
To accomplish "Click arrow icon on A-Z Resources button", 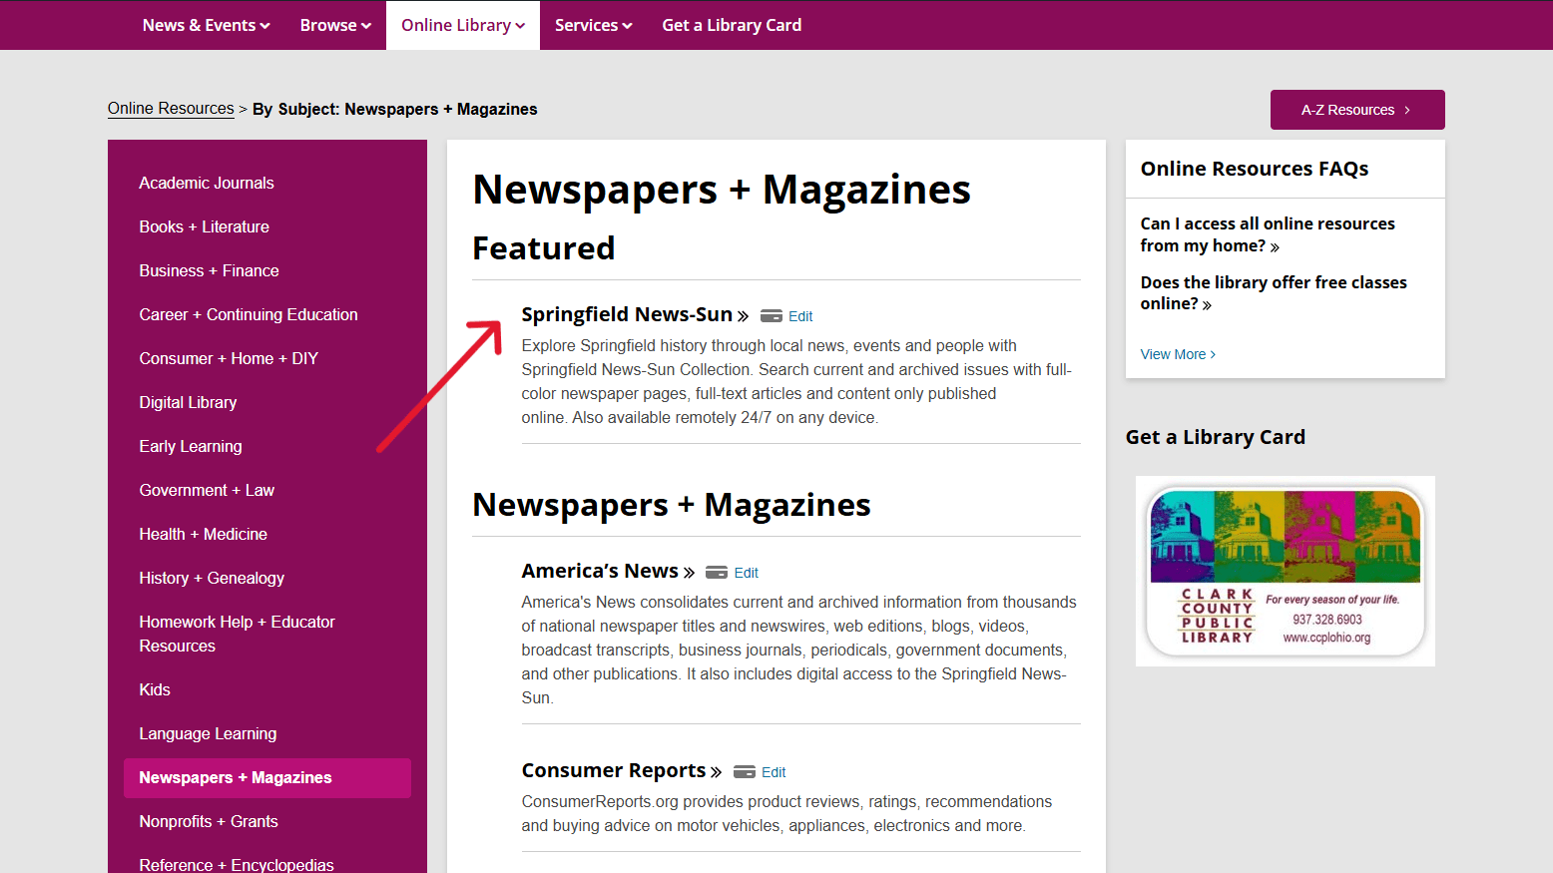I will pyautogui.click(x=1407, y=110).
